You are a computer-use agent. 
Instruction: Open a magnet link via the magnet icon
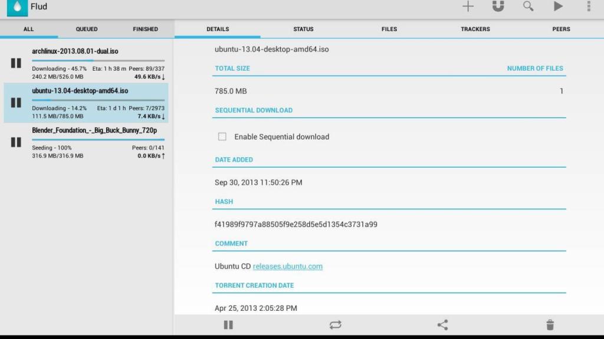tap(498, 6)
